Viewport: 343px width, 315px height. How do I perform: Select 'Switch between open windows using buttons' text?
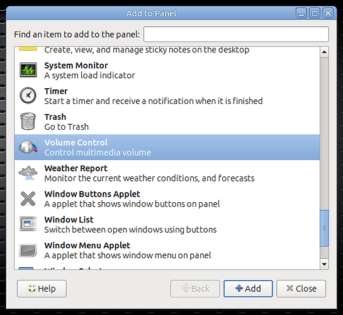tap(130, 230)
